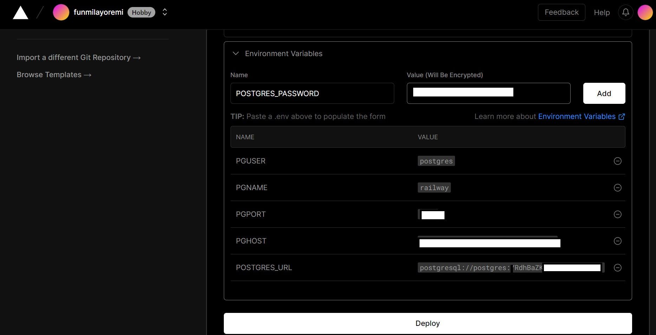
Task: Open the Feedback form
Action: click(x=561, y=12)
